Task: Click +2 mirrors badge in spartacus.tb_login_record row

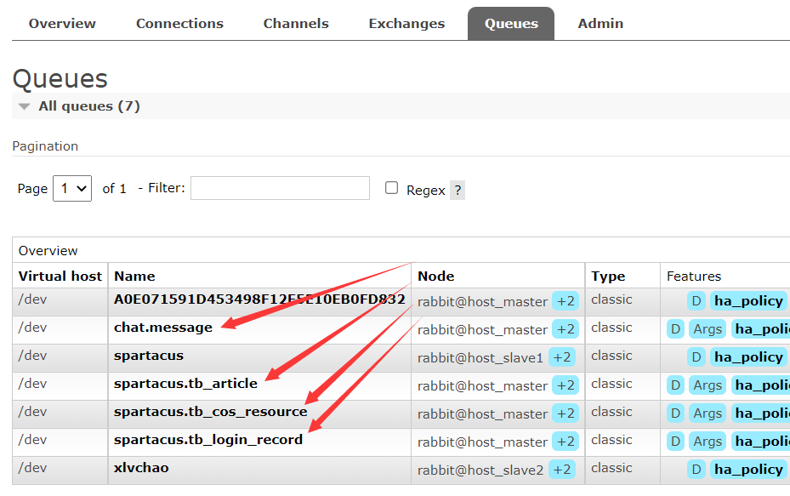Action: point(566,442)
